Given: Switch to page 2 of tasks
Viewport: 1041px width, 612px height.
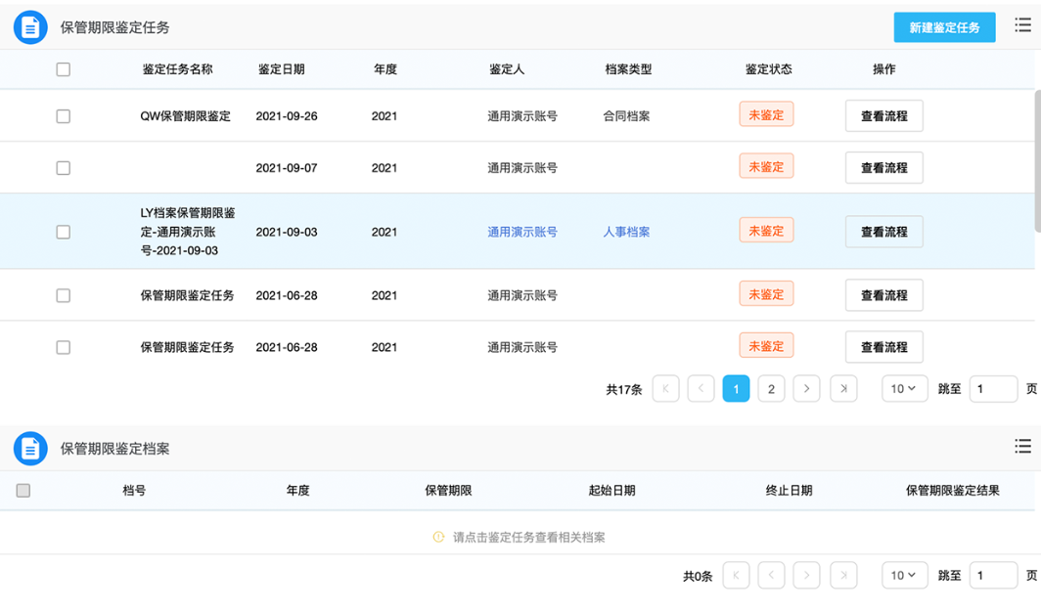Looking at the screenshot, I should pyautogui.click(x=771, y=389).
